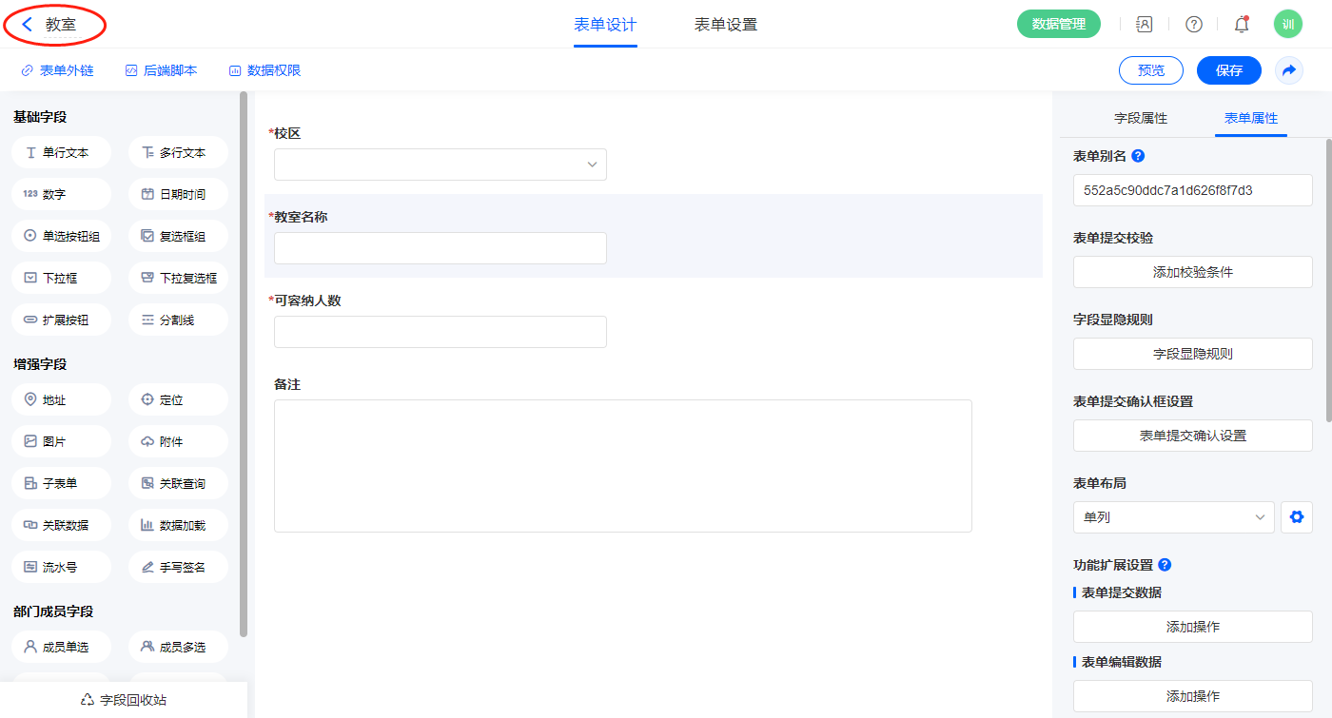Expand the 校区 dropdown

pos(440,165)
